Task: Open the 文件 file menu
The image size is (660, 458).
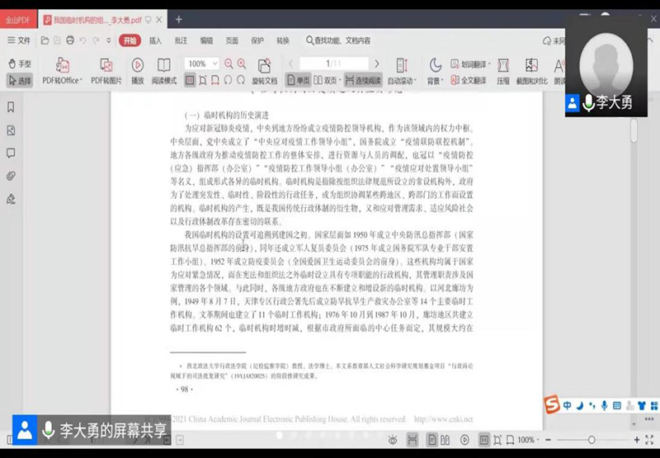Action: point(19,40)
